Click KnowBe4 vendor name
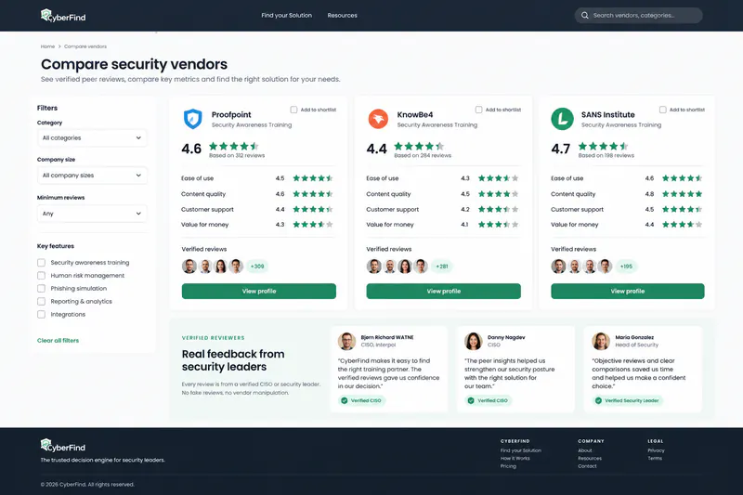 click(x=415, y=114)
